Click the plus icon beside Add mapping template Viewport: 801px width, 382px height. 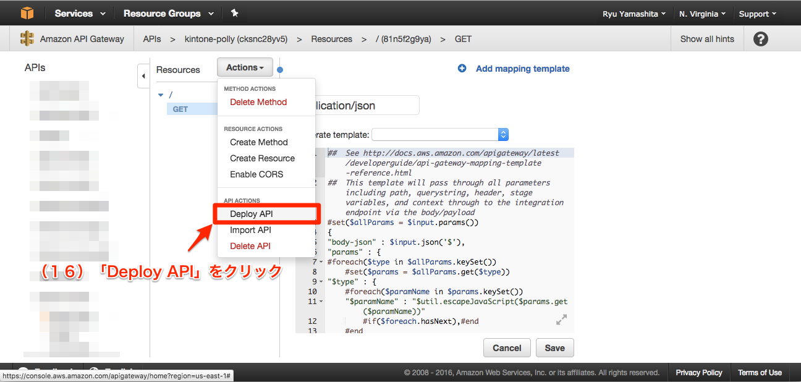462,69
